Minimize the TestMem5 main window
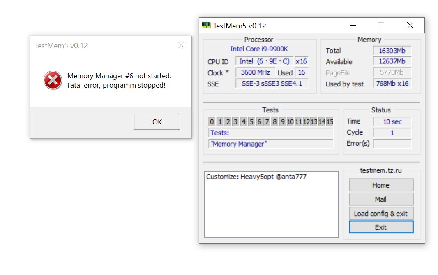438x275 pixels. click(x=353, y=26)
